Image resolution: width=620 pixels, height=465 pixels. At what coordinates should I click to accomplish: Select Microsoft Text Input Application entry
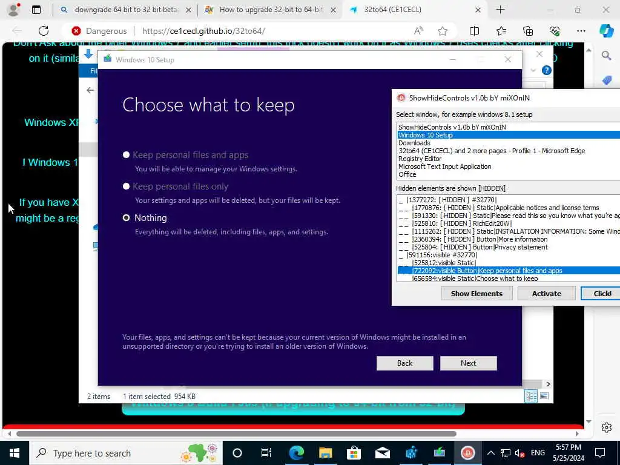click(x=509, y=167)
